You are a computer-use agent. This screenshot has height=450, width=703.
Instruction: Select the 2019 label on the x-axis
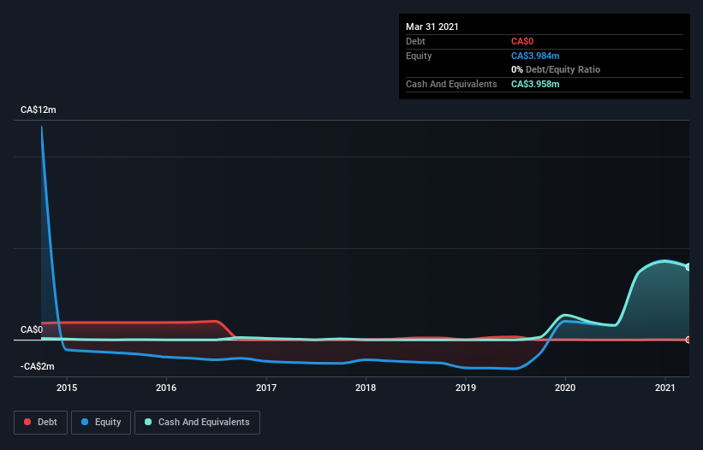click(x=466, y=388)
